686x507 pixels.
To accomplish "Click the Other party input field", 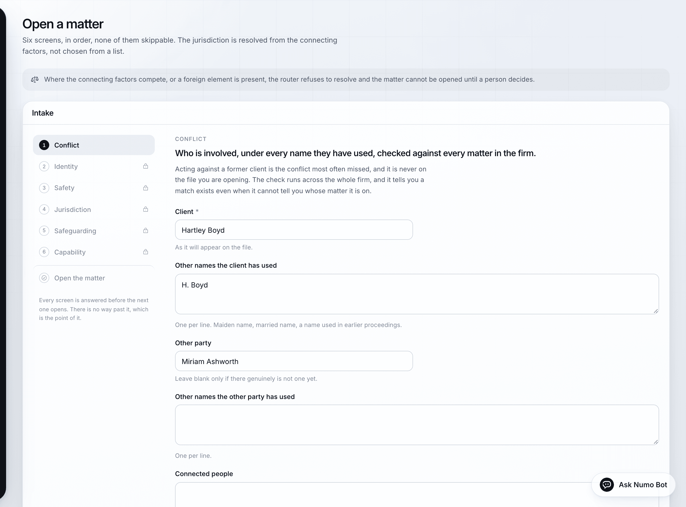I will point(294,361).
